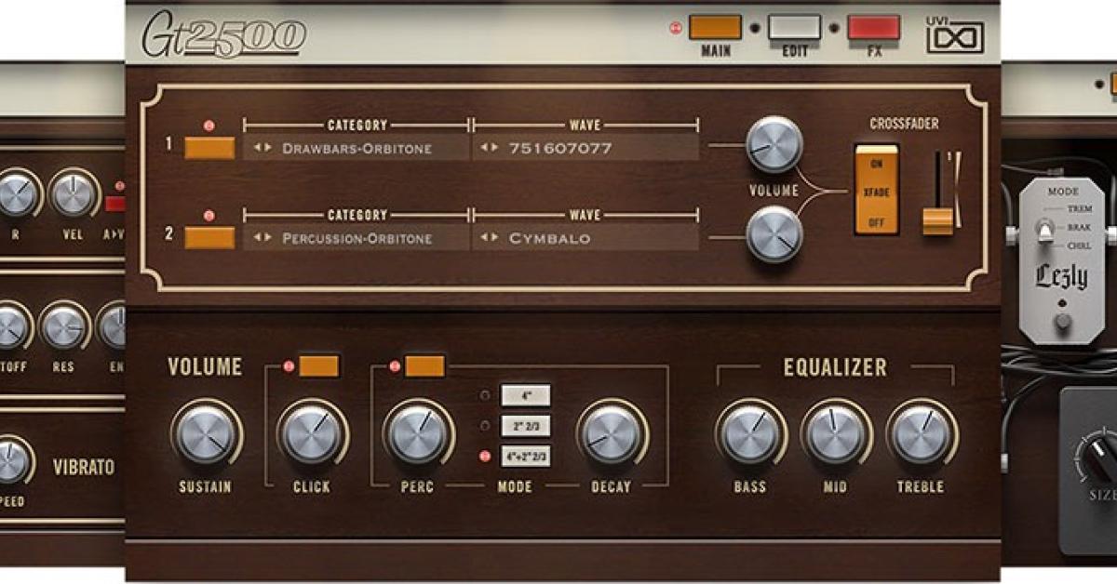1117x584 pixels.
Task: Click next-wave arrow beside Cymbalo
Action: 496,238
